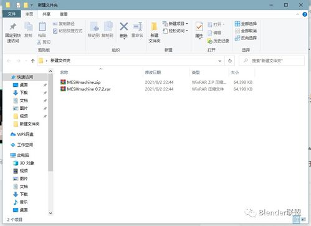
Task: Click the Paste ribbon icon
Action: [42, 27]
